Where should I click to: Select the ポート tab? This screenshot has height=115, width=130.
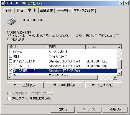(x=32, y=10)
